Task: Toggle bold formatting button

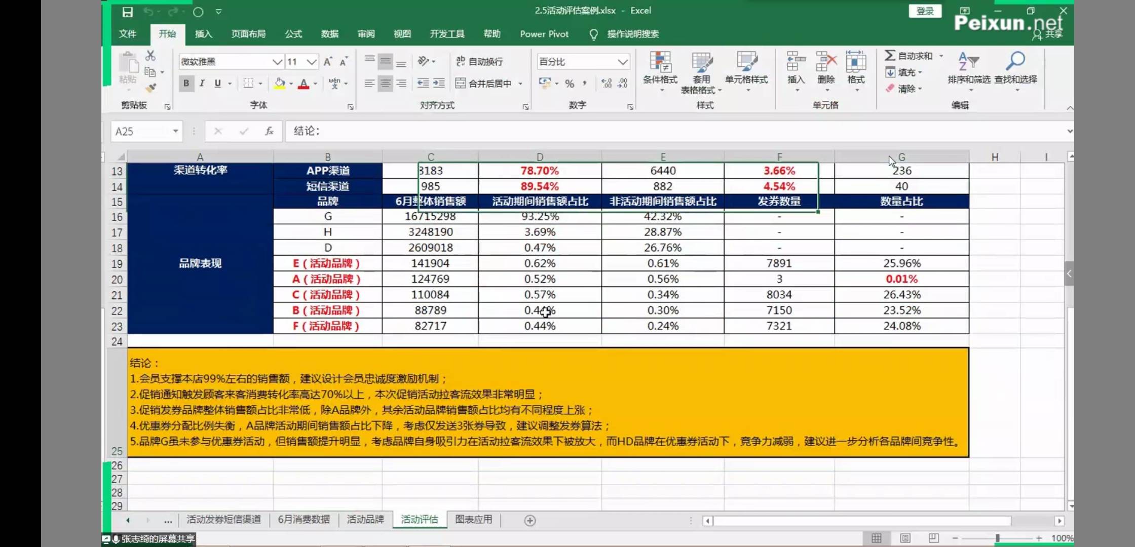Action: (x=186, y=83)
